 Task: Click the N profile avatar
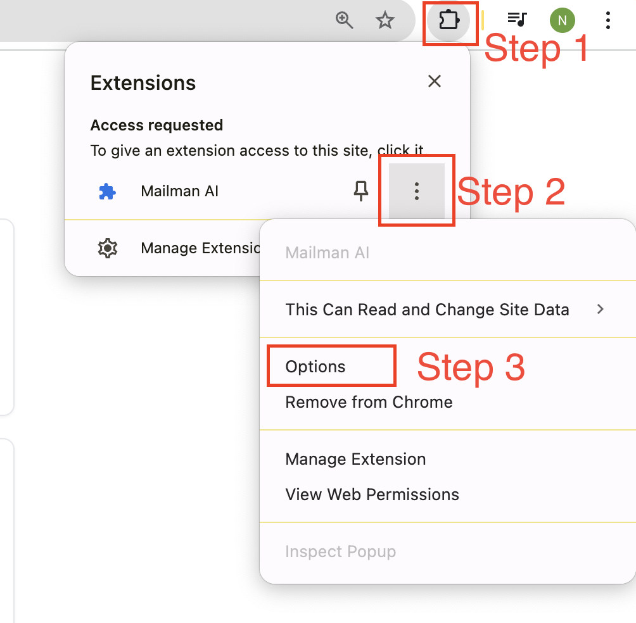(562, 20)
